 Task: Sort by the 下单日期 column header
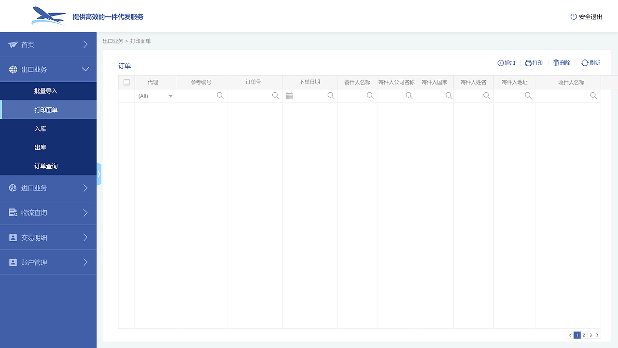pyautogui.click(x=309, y=82)
